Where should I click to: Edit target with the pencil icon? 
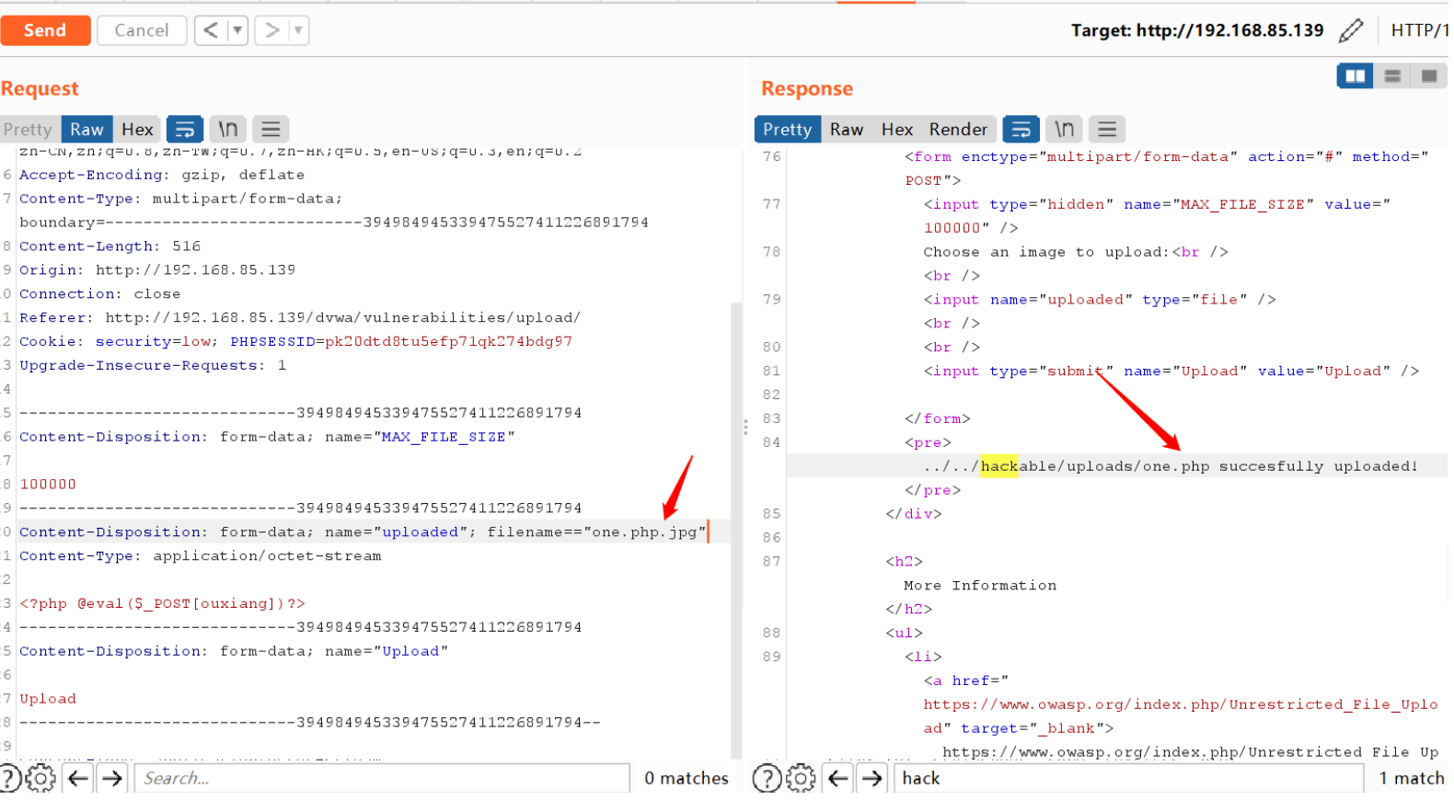click(x=1351, y=30)
